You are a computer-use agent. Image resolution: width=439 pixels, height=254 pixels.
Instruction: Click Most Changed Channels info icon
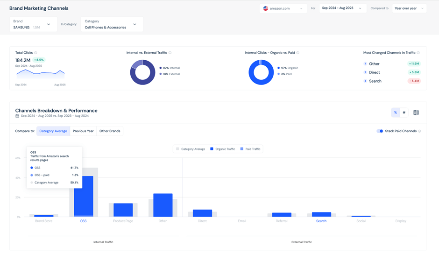click(x=418, y=53)
